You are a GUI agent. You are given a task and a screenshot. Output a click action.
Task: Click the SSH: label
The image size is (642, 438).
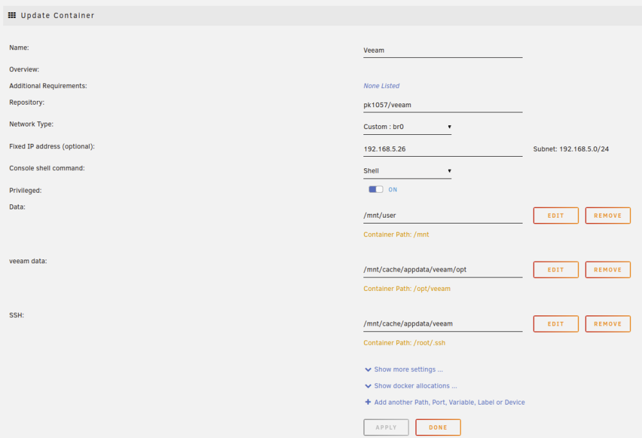point(17,315)
